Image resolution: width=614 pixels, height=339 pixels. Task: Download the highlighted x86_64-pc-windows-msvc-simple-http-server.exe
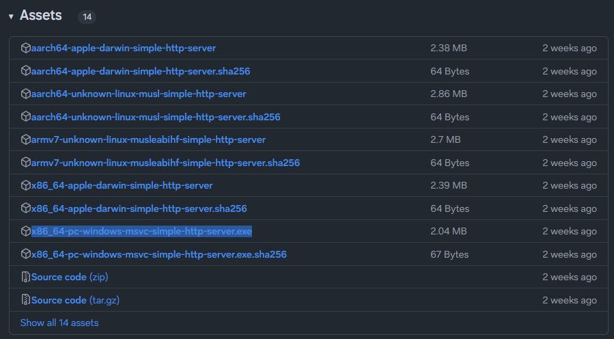tap(141, 232)
